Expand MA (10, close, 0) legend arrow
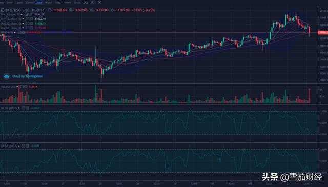The height and width of the screenshot is (187, 328). click(x=23, y=19)
